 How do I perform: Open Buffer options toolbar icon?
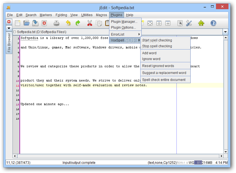coord(180,23)
